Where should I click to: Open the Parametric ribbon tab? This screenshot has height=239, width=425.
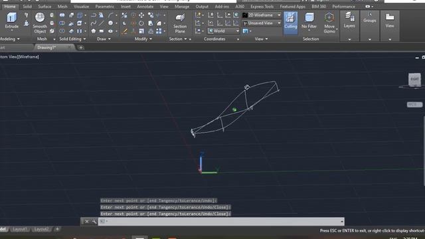[105, 7]
